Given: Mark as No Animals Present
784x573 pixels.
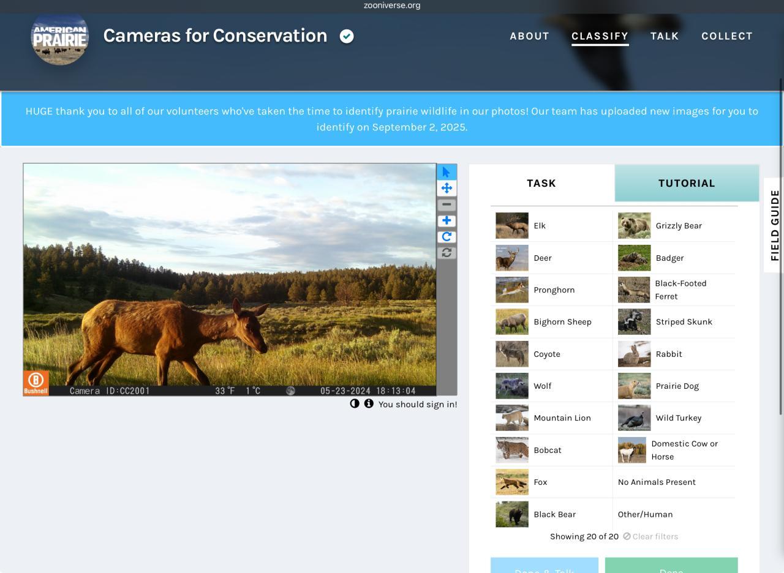Looking at the screenshot, I should (x=674, y=482).
